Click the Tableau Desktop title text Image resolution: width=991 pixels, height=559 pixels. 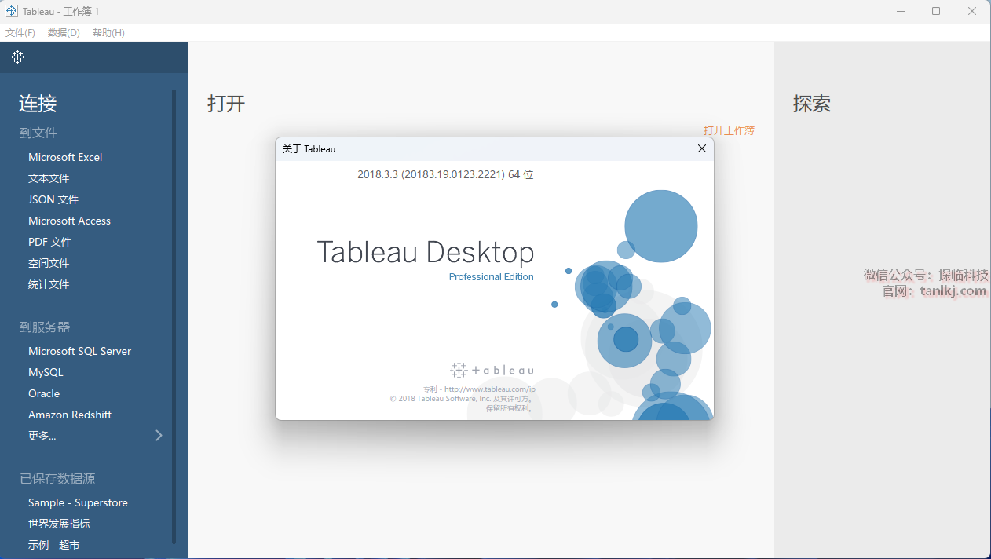426,252
